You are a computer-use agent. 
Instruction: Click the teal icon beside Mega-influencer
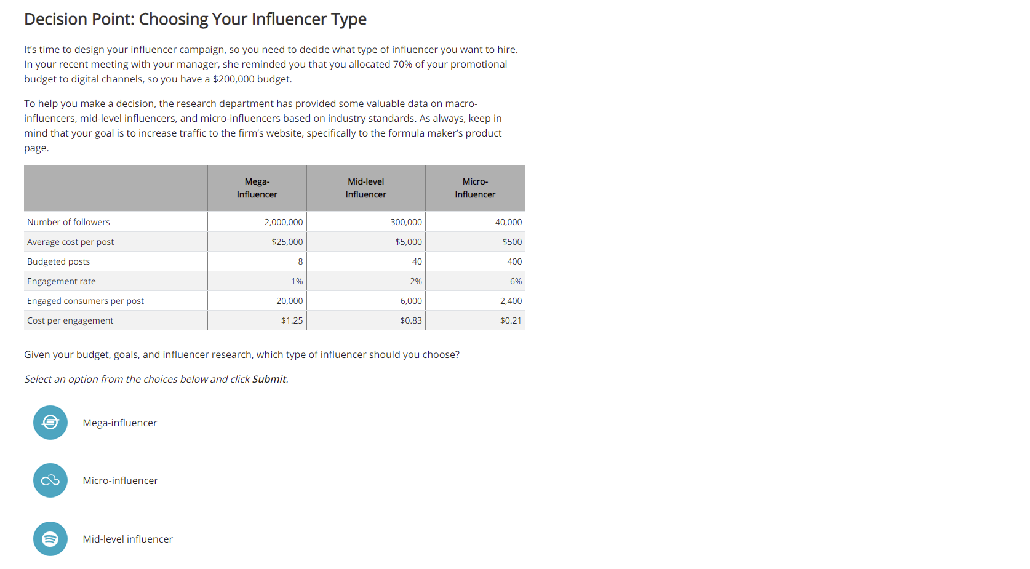tap(50, 423)
